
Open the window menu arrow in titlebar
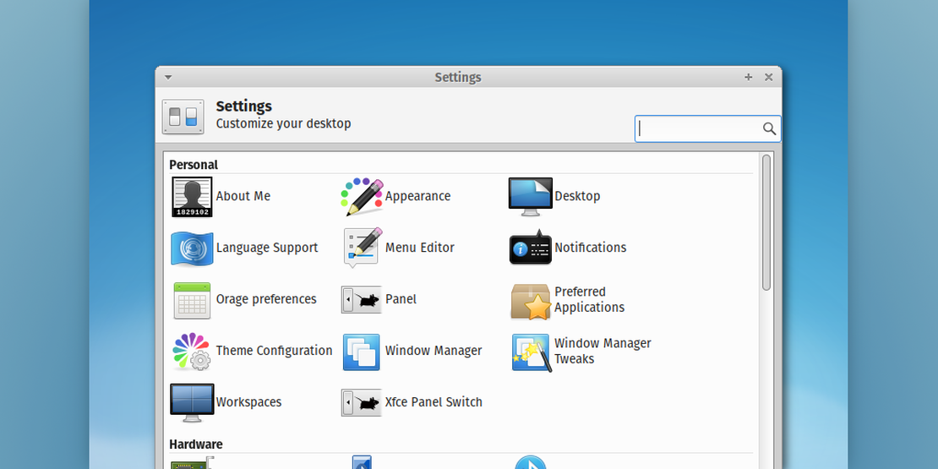coord(168,77)
